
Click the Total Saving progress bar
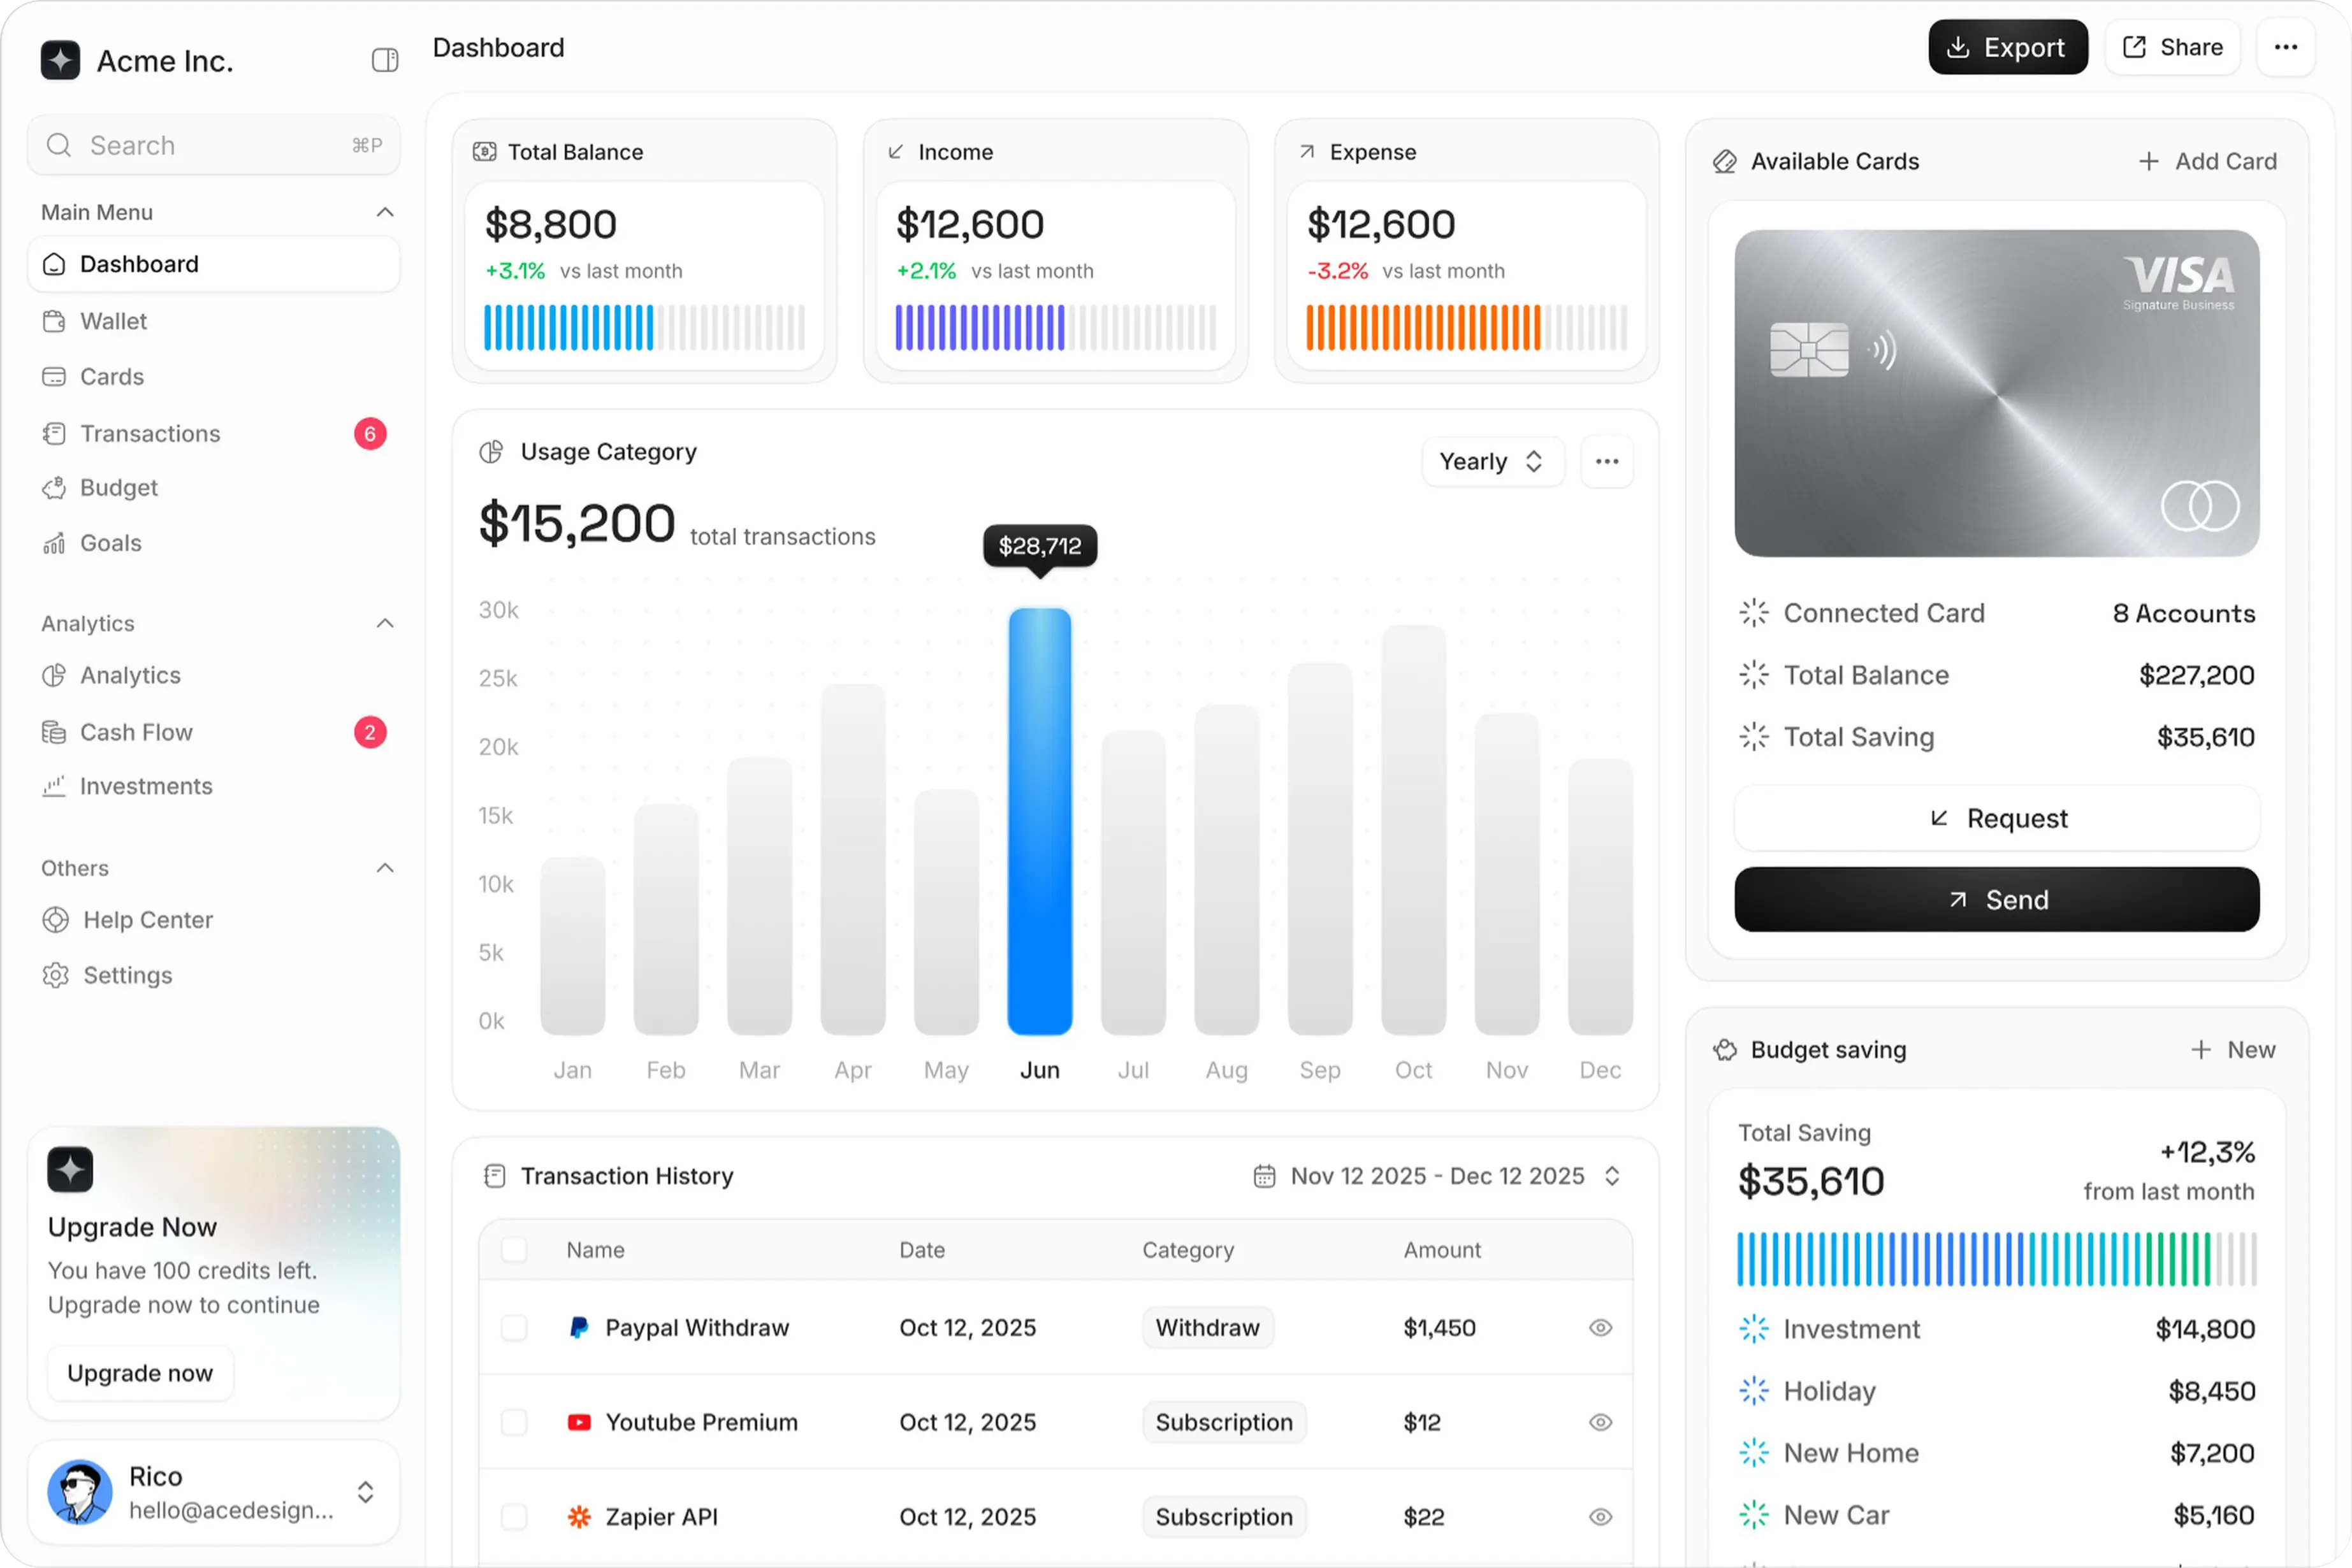[1997, 1259]
